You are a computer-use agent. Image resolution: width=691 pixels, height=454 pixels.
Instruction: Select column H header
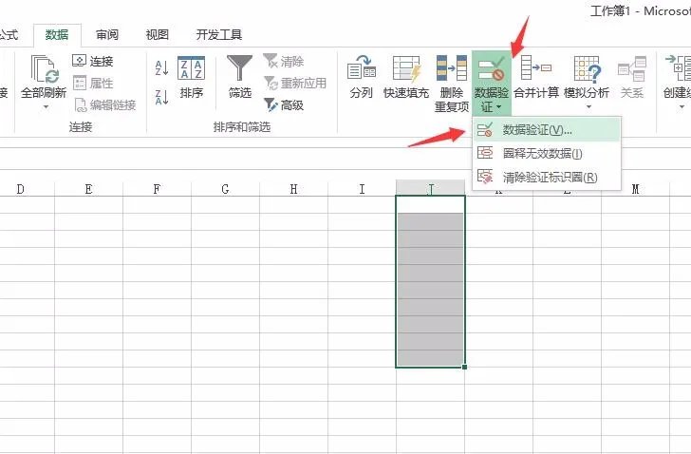pyautogui.click(x=293, y=189)
